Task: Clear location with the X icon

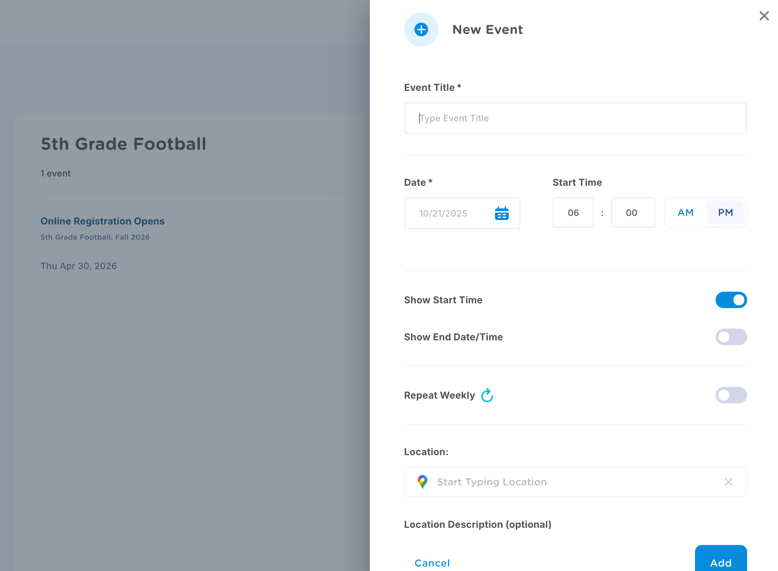Action: (728, 482)
